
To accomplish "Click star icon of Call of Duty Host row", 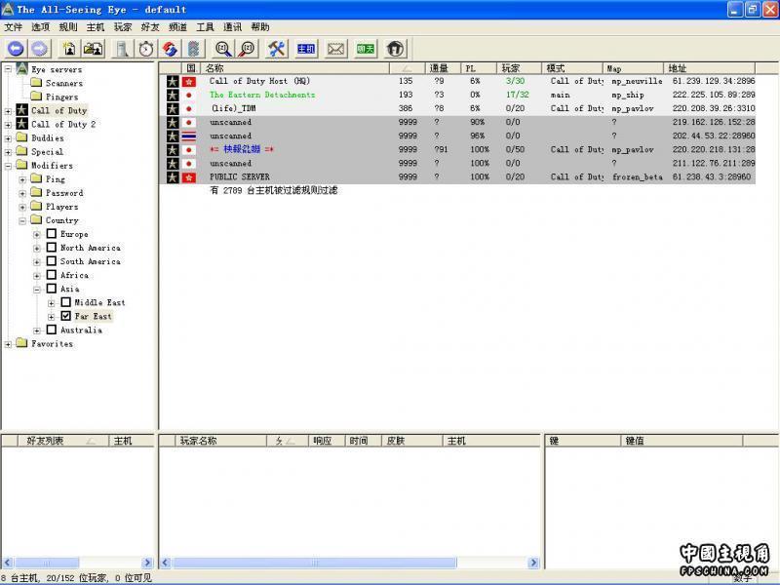I will coord(173,81).
